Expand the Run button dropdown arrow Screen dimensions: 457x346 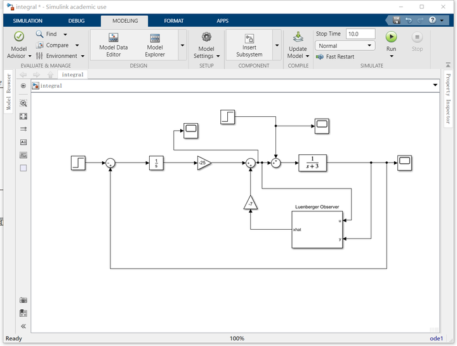tap(392, 56)
